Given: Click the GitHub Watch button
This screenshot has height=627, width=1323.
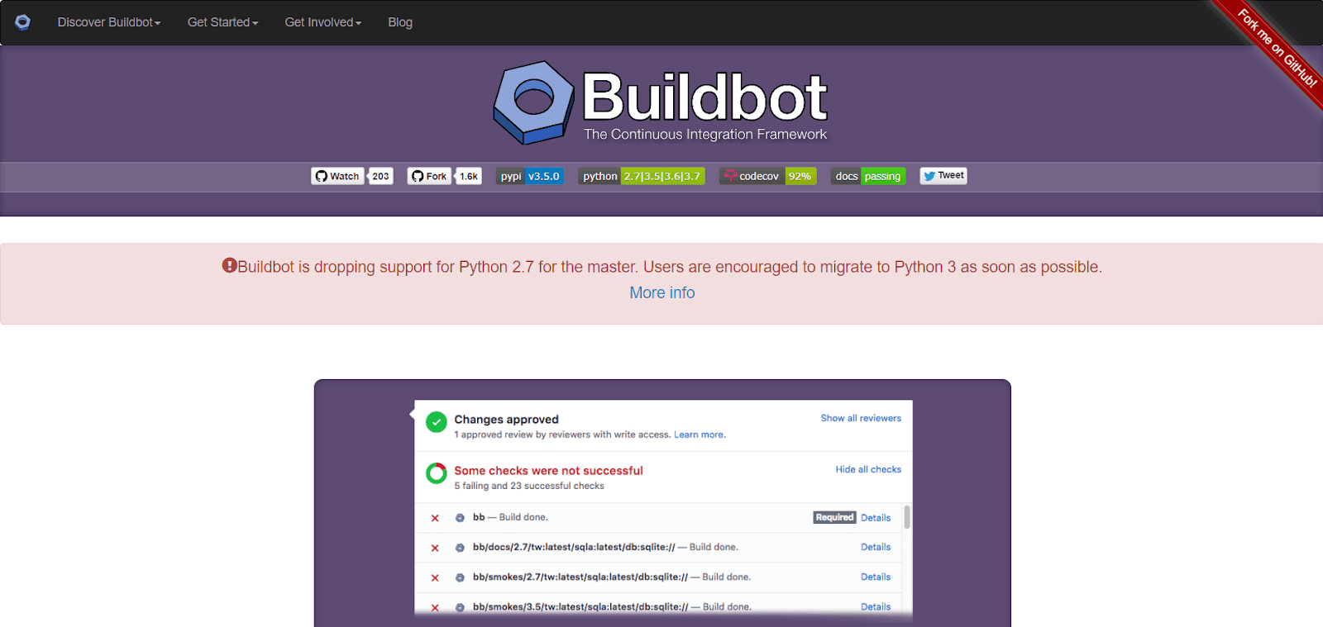Looking at the screenshot, I should 337,176.
